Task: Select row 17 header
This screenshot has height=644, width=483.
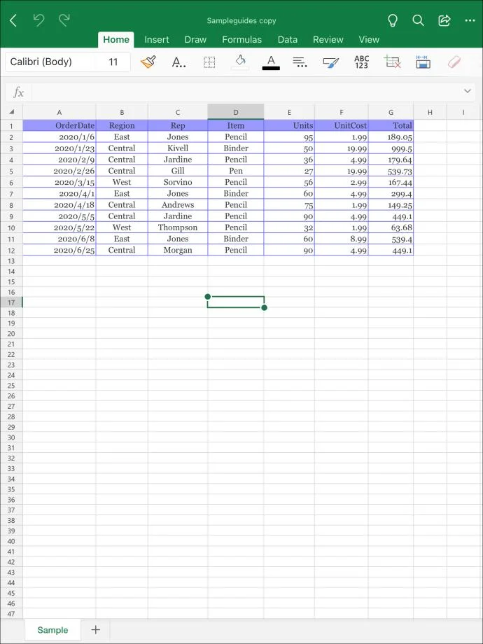Action: point(11,302)
